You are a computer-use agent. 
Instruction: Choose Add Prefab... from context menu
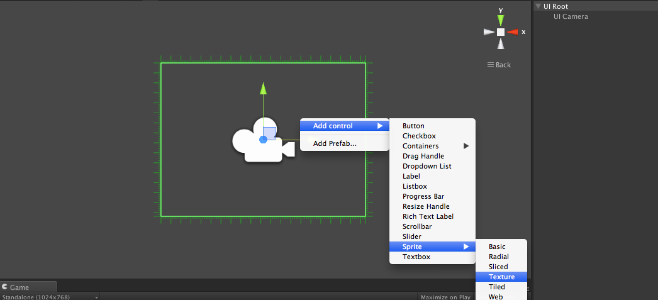click(x=344, y=143)
